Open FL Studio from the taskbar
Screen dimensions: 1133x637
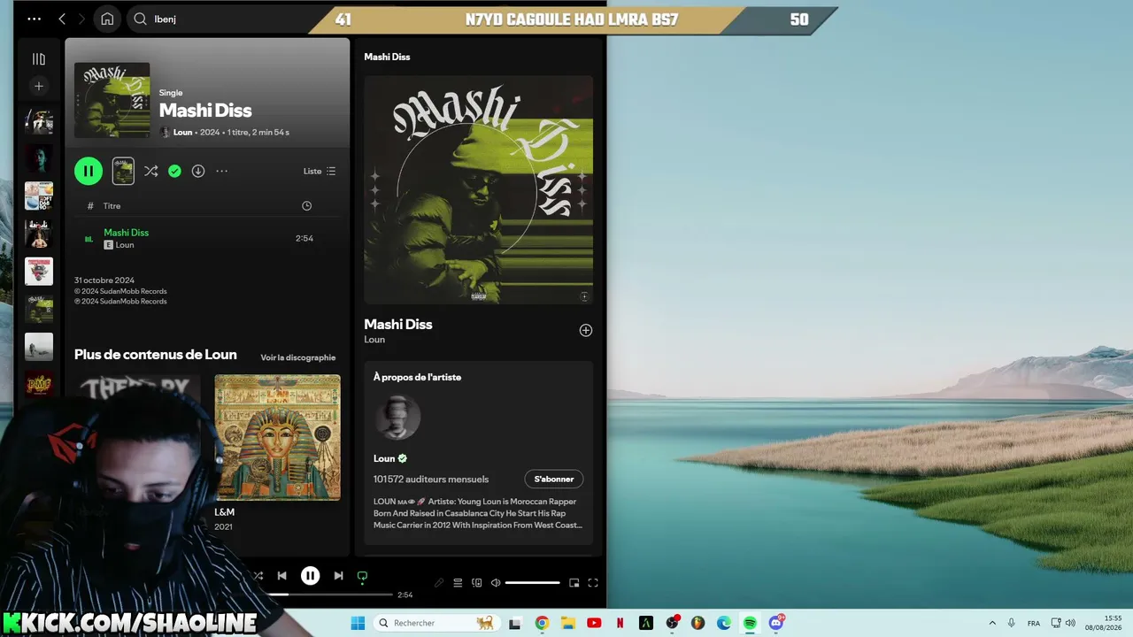click(698, 623)
